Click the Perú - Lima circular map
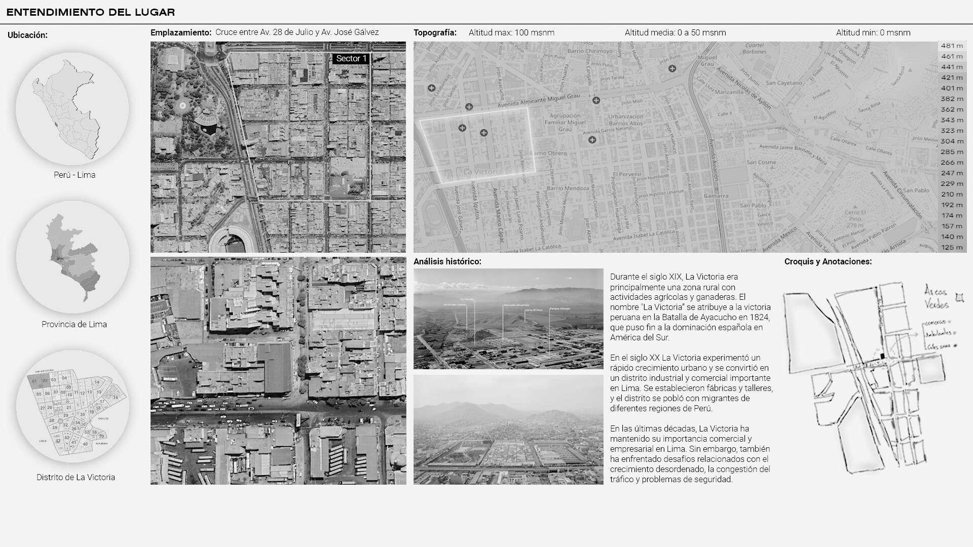This screenshot has height=547, width=973. pyautogui.click(x=72, y=108)
